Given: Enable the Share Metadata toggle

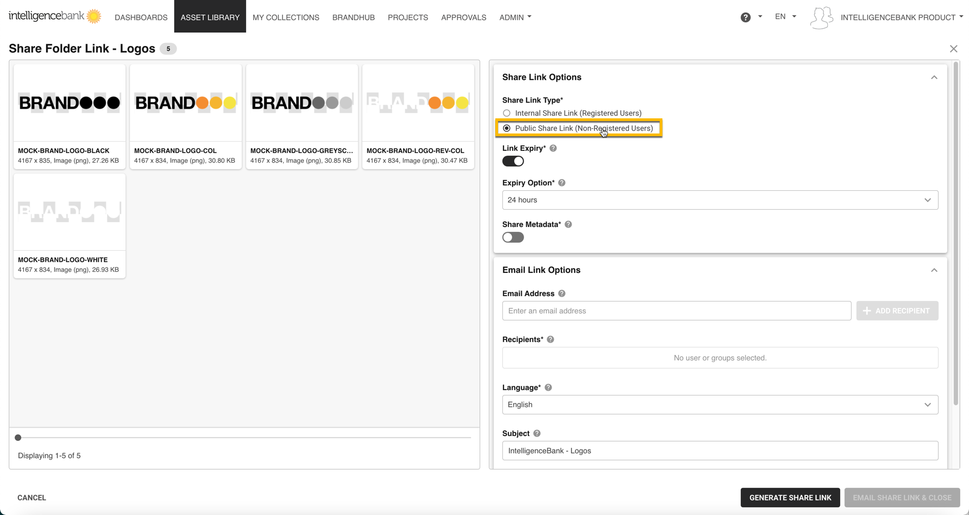Looking at the screenshot, I should click(513, 237).
